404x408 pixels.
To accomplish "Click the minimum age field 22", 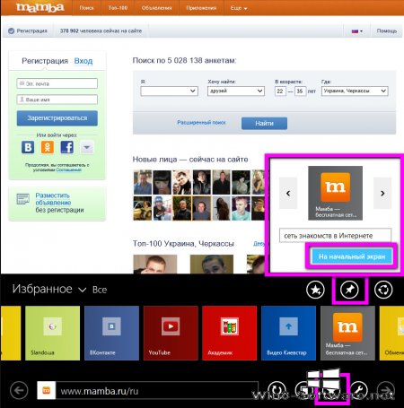I will 280,91.
